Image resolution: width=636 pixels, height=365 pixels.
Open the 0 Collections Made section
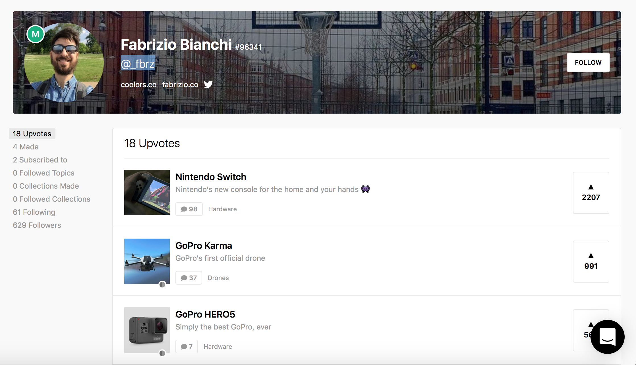coord(46,186)
